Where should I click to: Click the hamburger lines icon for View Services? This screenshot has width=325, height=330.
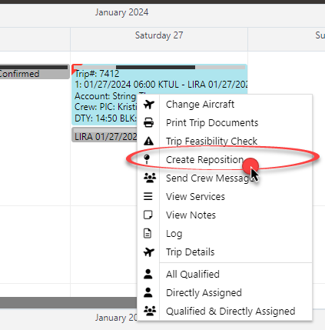click(148, 196)
